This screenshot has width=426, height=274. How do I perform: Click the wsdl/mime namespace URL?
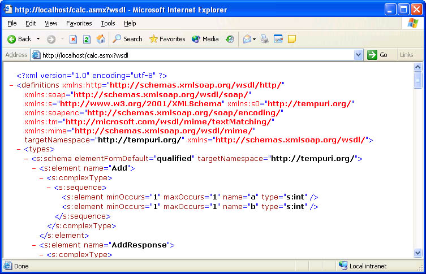click(x=164, y=131)
